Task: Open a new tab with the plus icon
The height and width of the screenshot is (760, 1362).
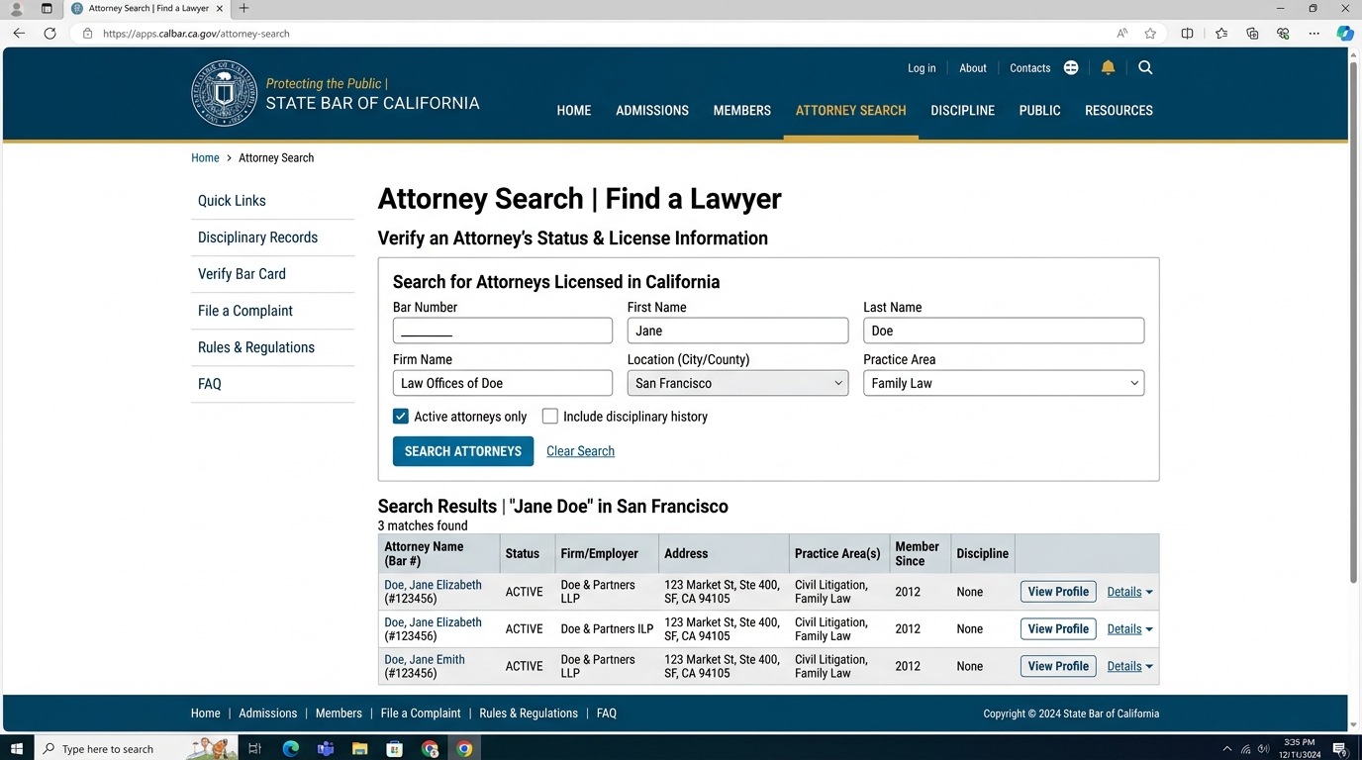Action: [243, 8]
